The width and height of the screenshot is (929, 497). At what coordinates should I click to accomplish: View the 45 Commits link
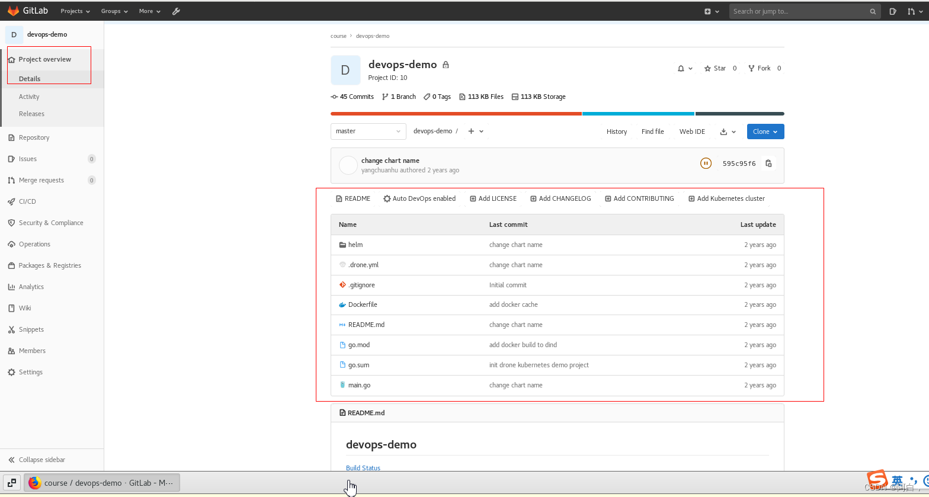[353, 97]
